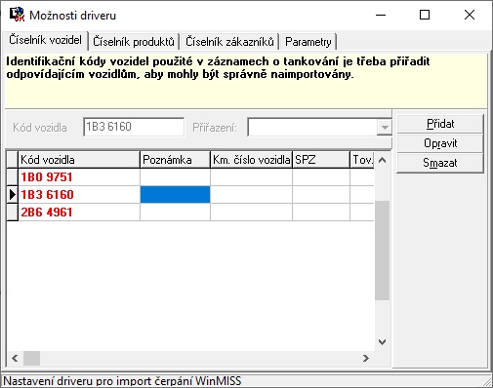Open the Číselník produktů tab
The width and height of the screenshot is (493, 388).
(x=134, y=42)
